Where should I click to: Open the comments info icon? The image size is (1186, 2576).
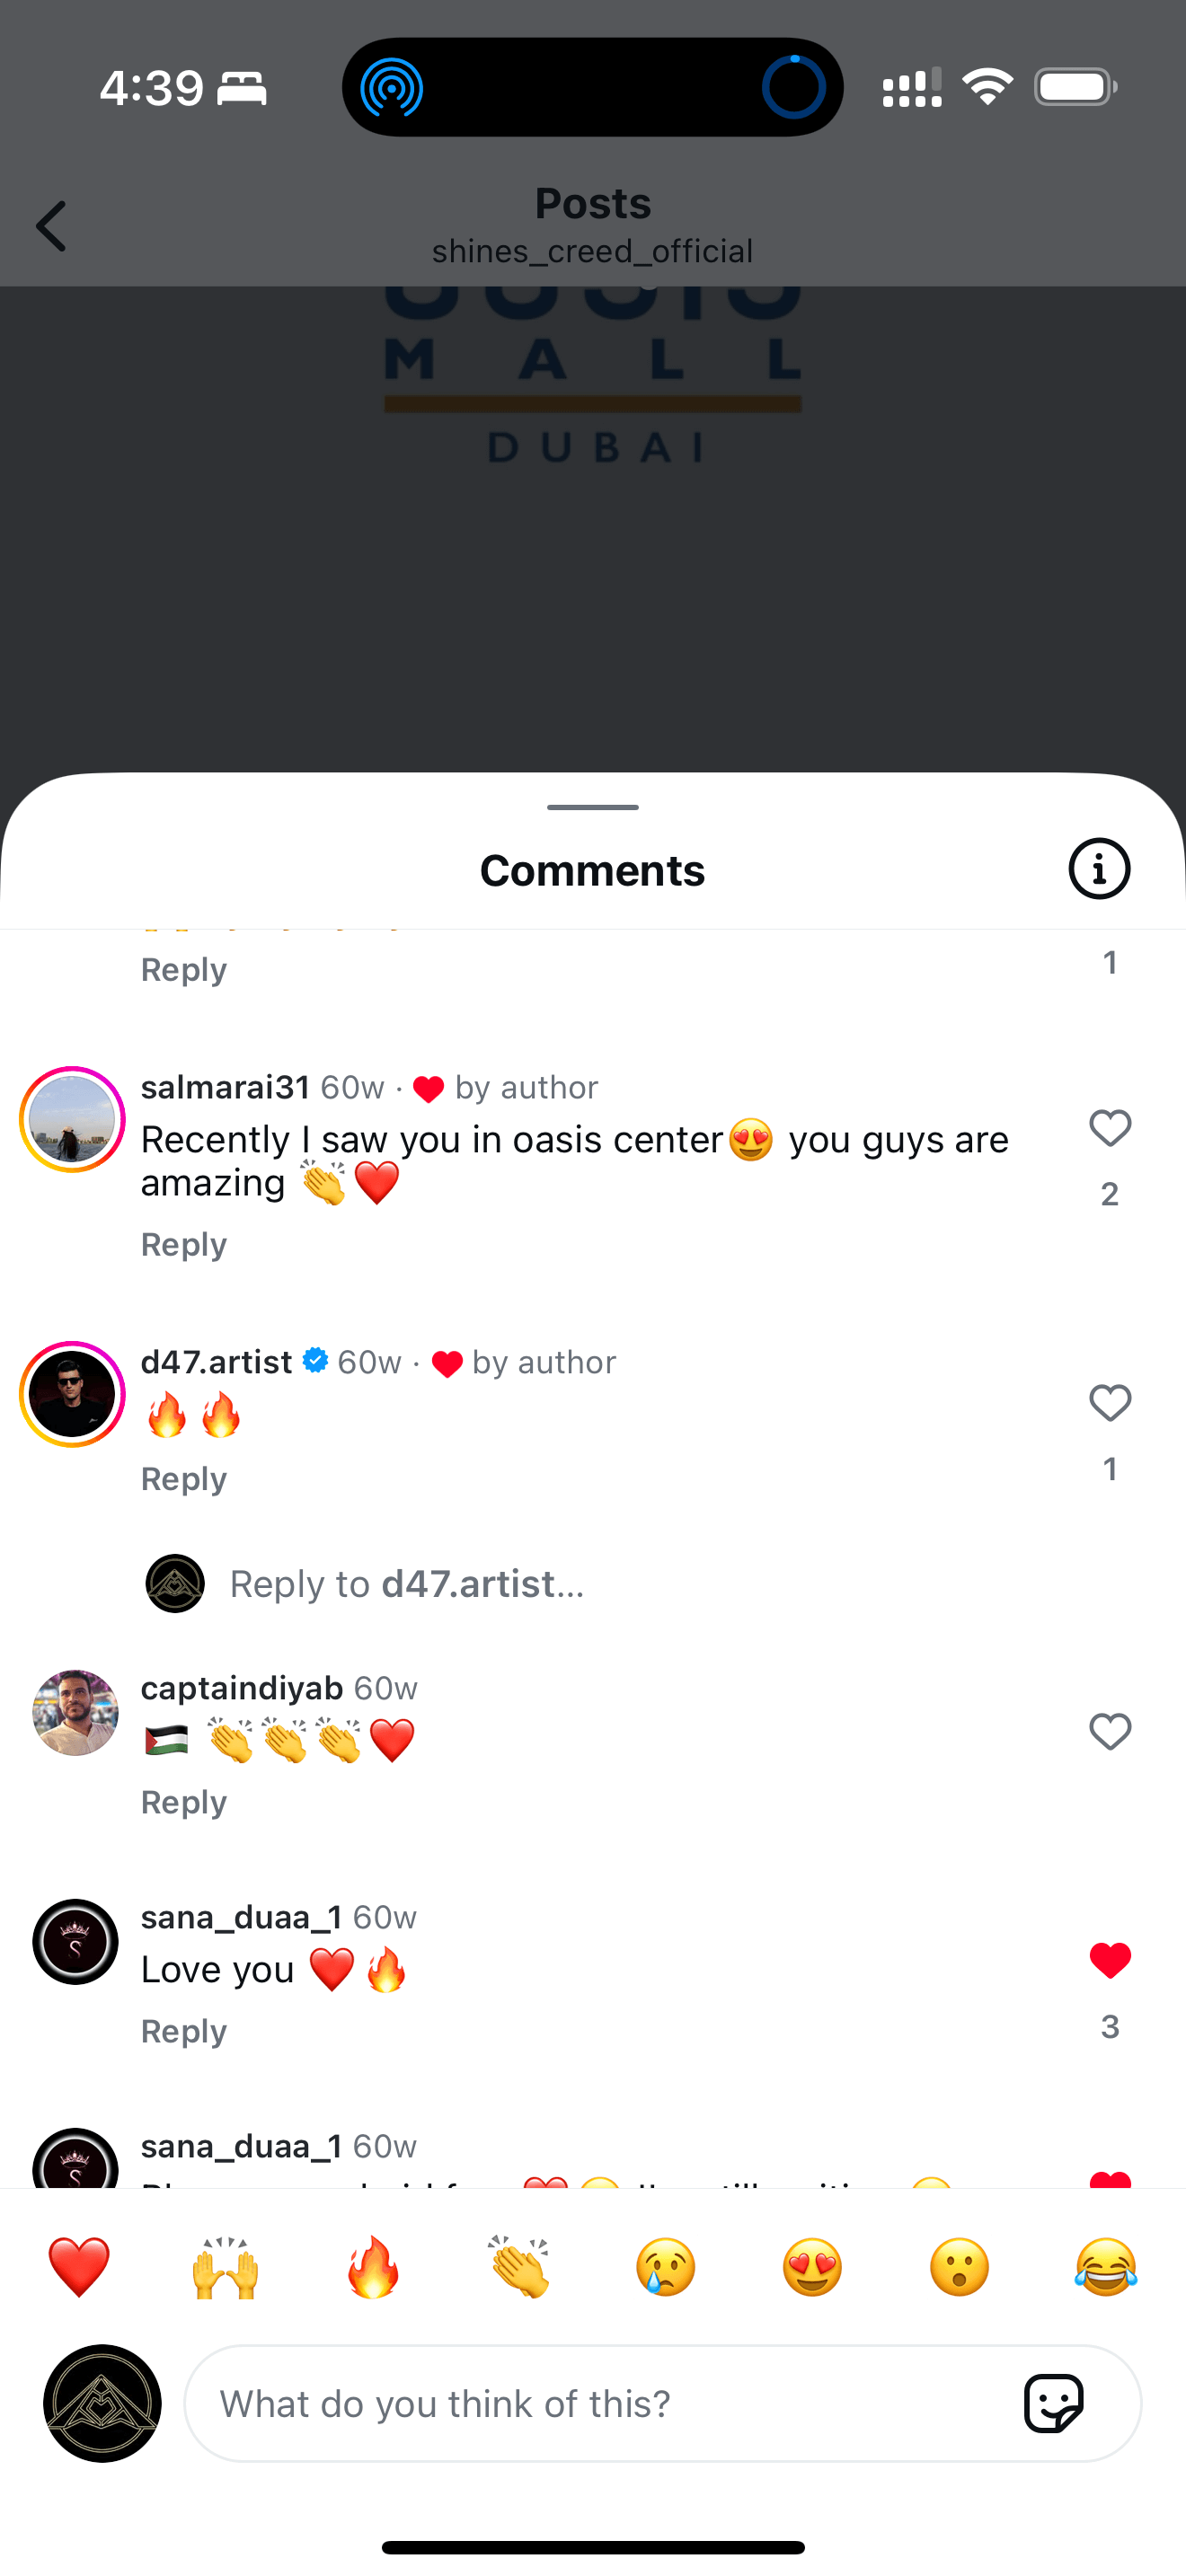coord(1098,868)
